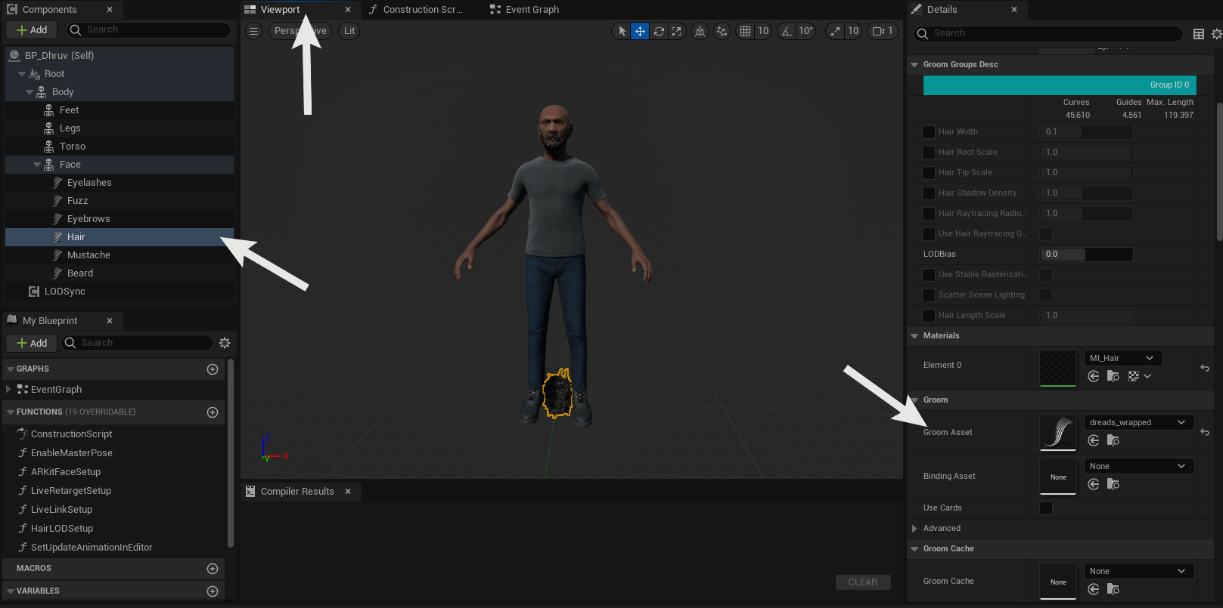Switch to the Rotate gizmo tool
This screenshot has height=608, width=1223.
click(x=659, y=31)
